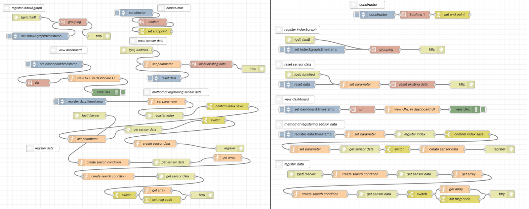Select register index&graph comment in right flow
Image resolution: width=529 pixels, height=209 pixels.
point(297,30)
